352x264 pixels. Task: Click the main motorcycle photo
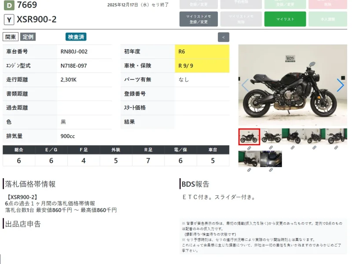(293, 85)
